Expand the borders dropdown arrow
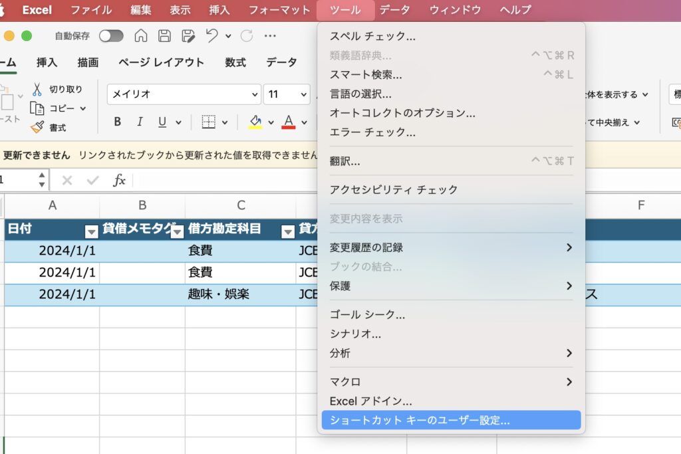 225,122
